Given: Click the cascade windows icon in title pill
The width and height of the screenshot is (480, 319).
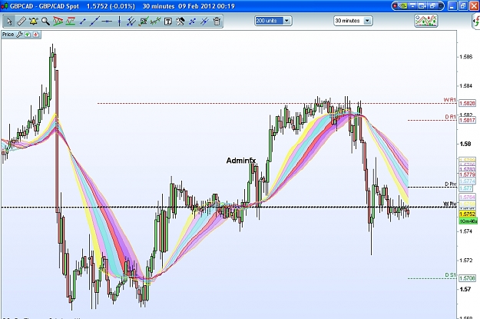Looking at the screenshot, I should (x=433, y=6).
